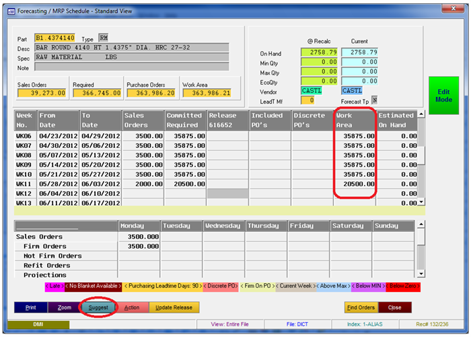Viewport: 471px width, 337px height.
Task: Switch on the green Edit Mode button
Action: (443, 96)
